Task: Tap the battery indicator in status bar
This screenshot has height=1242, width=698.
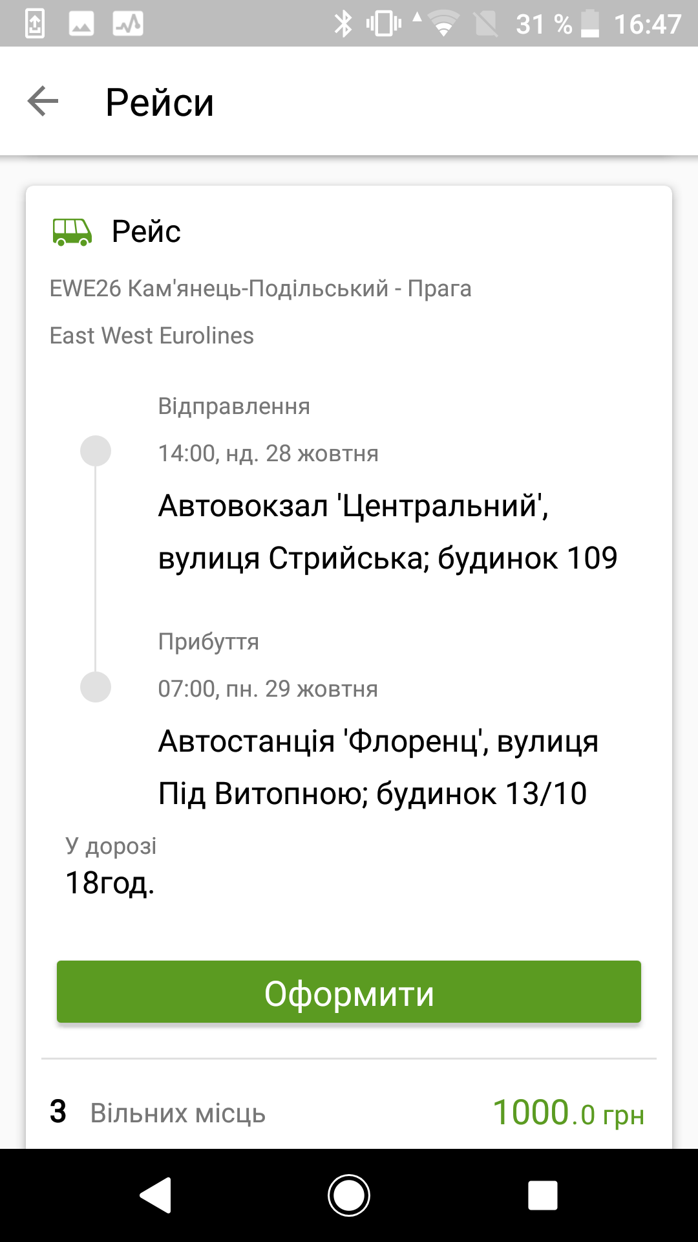Action: click(x=589, y=24)
